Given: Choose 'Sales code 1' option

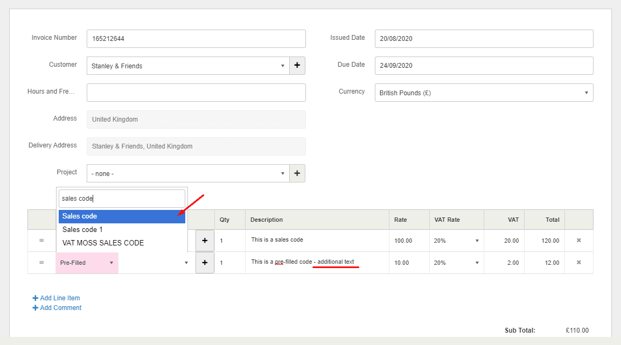Looking at the screenshot, I should pyautogui.click(x=122, y=230).
